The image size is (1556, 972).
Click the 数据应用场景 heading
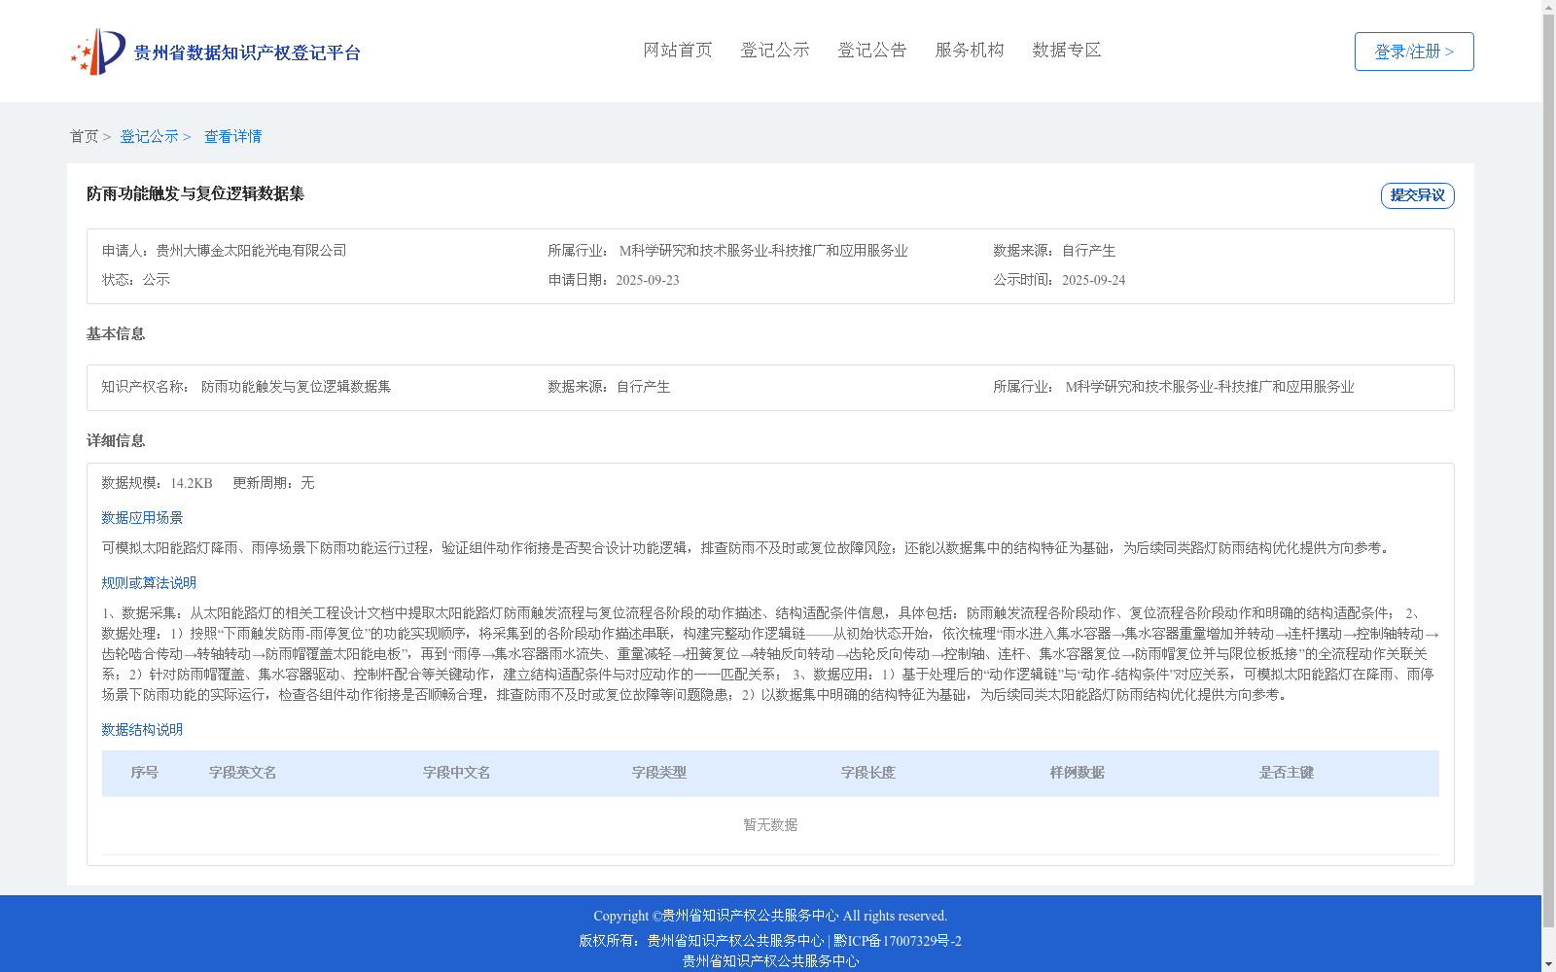pyautogui.click(x=142, y=518)
